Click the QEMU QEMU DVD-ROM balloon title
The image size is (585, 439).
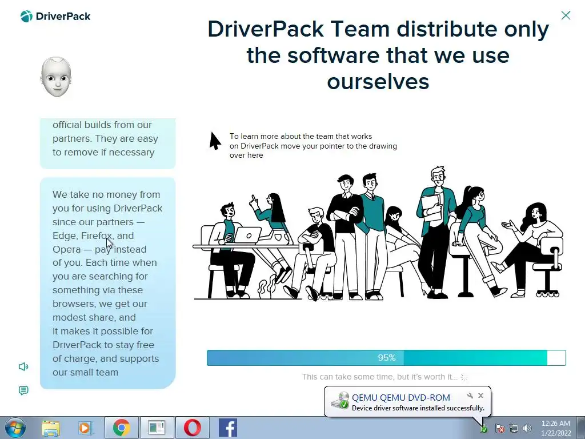coord(400,398)
